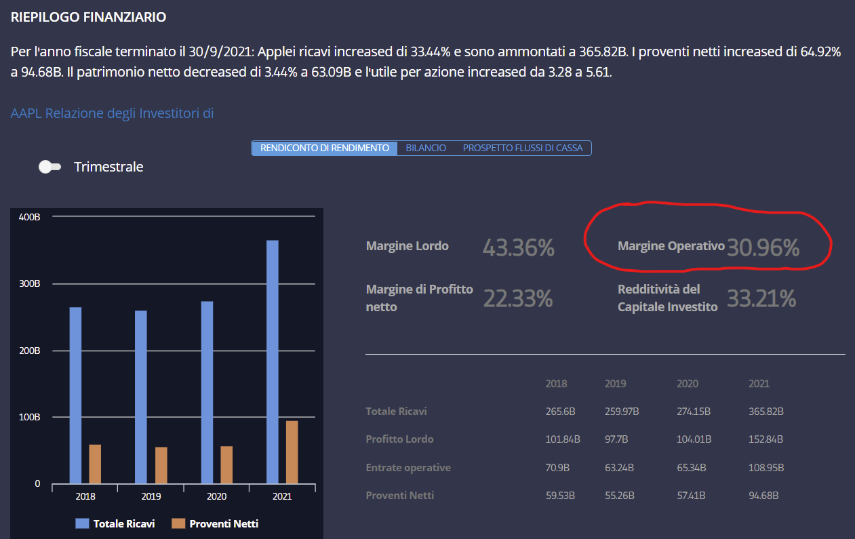Click the 2020 table column header
Image resolution: width=855 pixels, height=539 pixels.
[688, 384]
